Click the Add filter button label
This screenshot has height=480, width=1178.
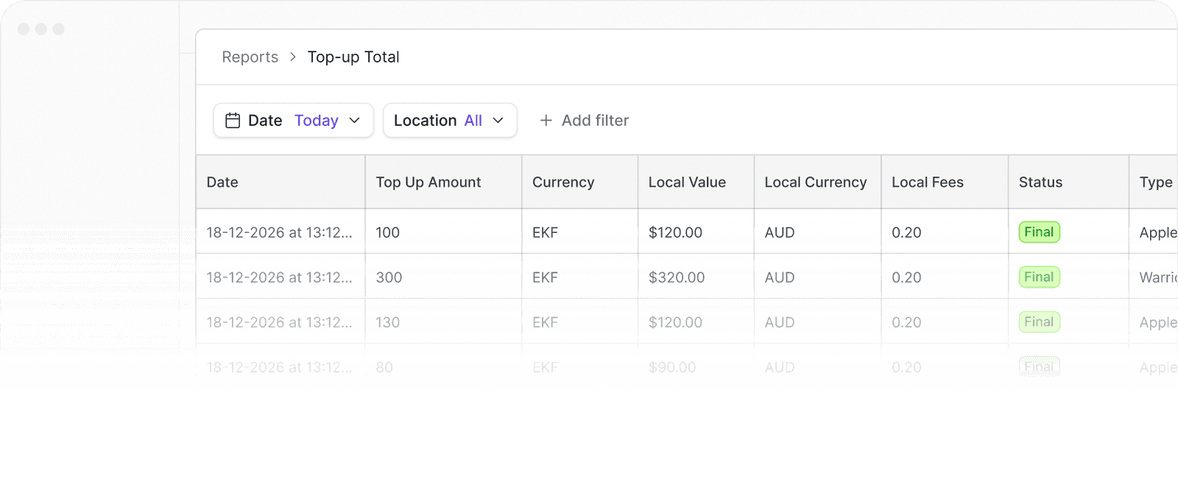[595, 120]
